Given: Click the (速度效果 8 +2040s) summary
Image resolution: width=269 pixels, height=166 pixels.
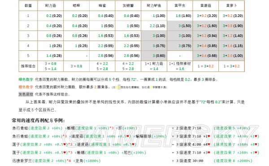Looking at the screenshot, I should pyautogui.click(x=233, y=161).
